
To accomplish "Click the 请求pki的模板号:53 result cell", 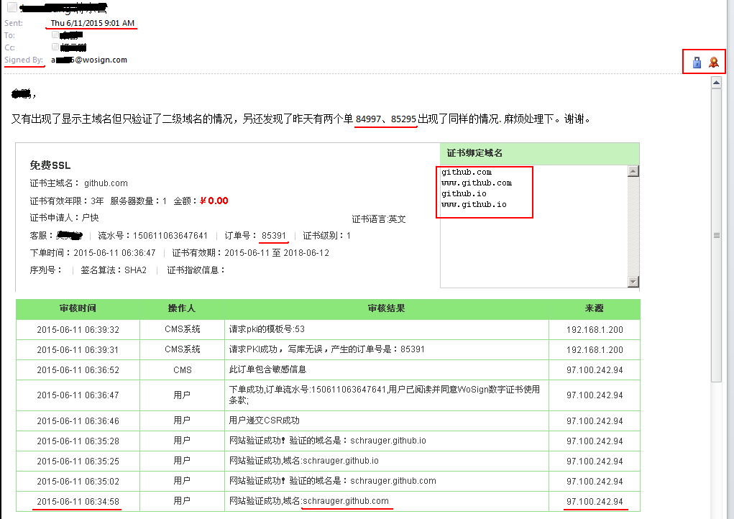I will [x=387, y=329].
